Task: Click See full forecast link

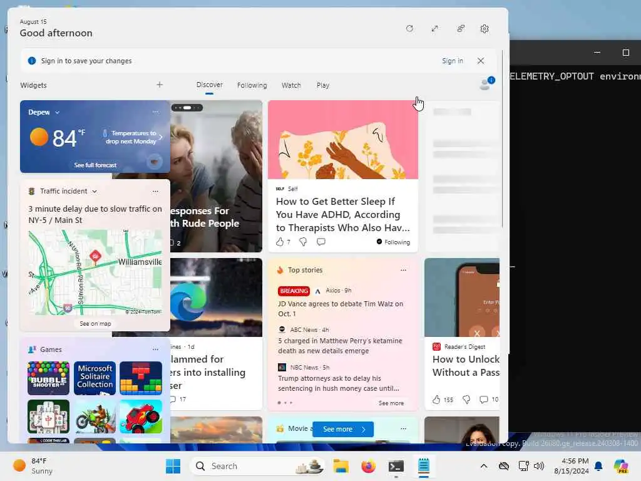Action: click(95, 165)
